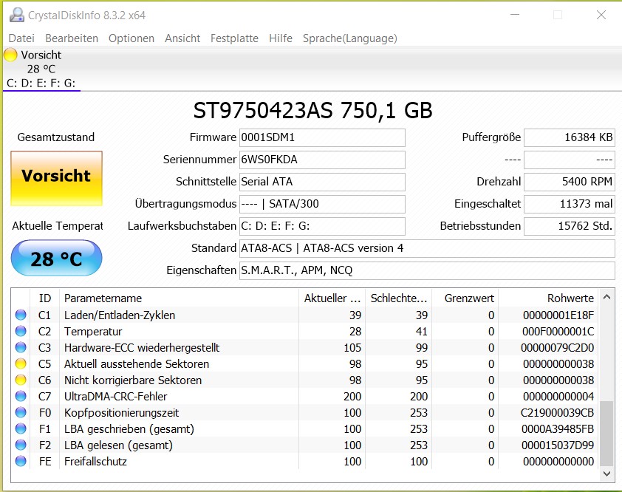This screenshot has height=492, width=622.
Task: Select the UltraDMA-CRC-Fehler row name
Action: 115,397
